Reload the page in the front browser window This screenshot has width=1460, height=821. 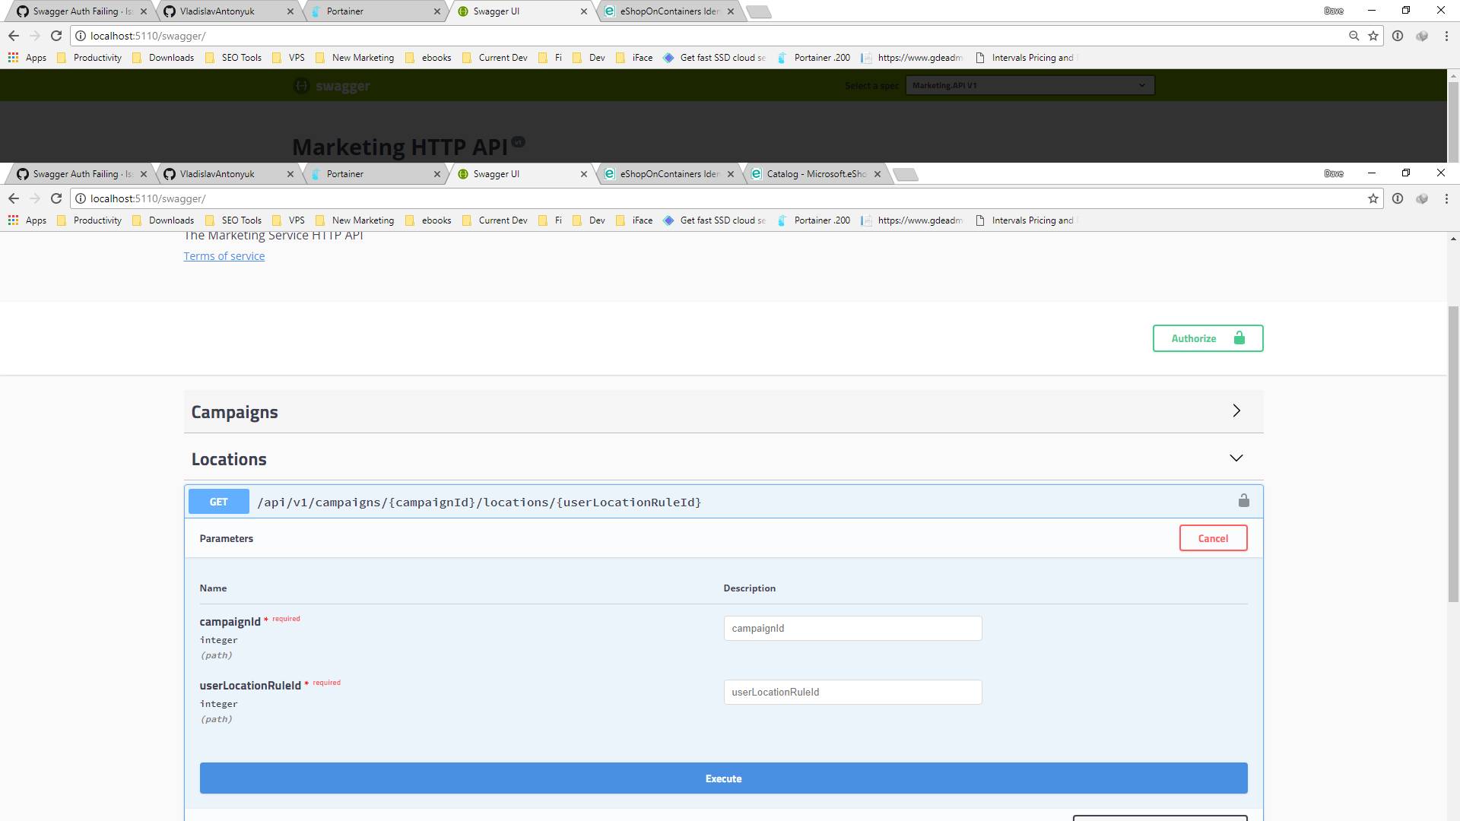coord(56,198)
